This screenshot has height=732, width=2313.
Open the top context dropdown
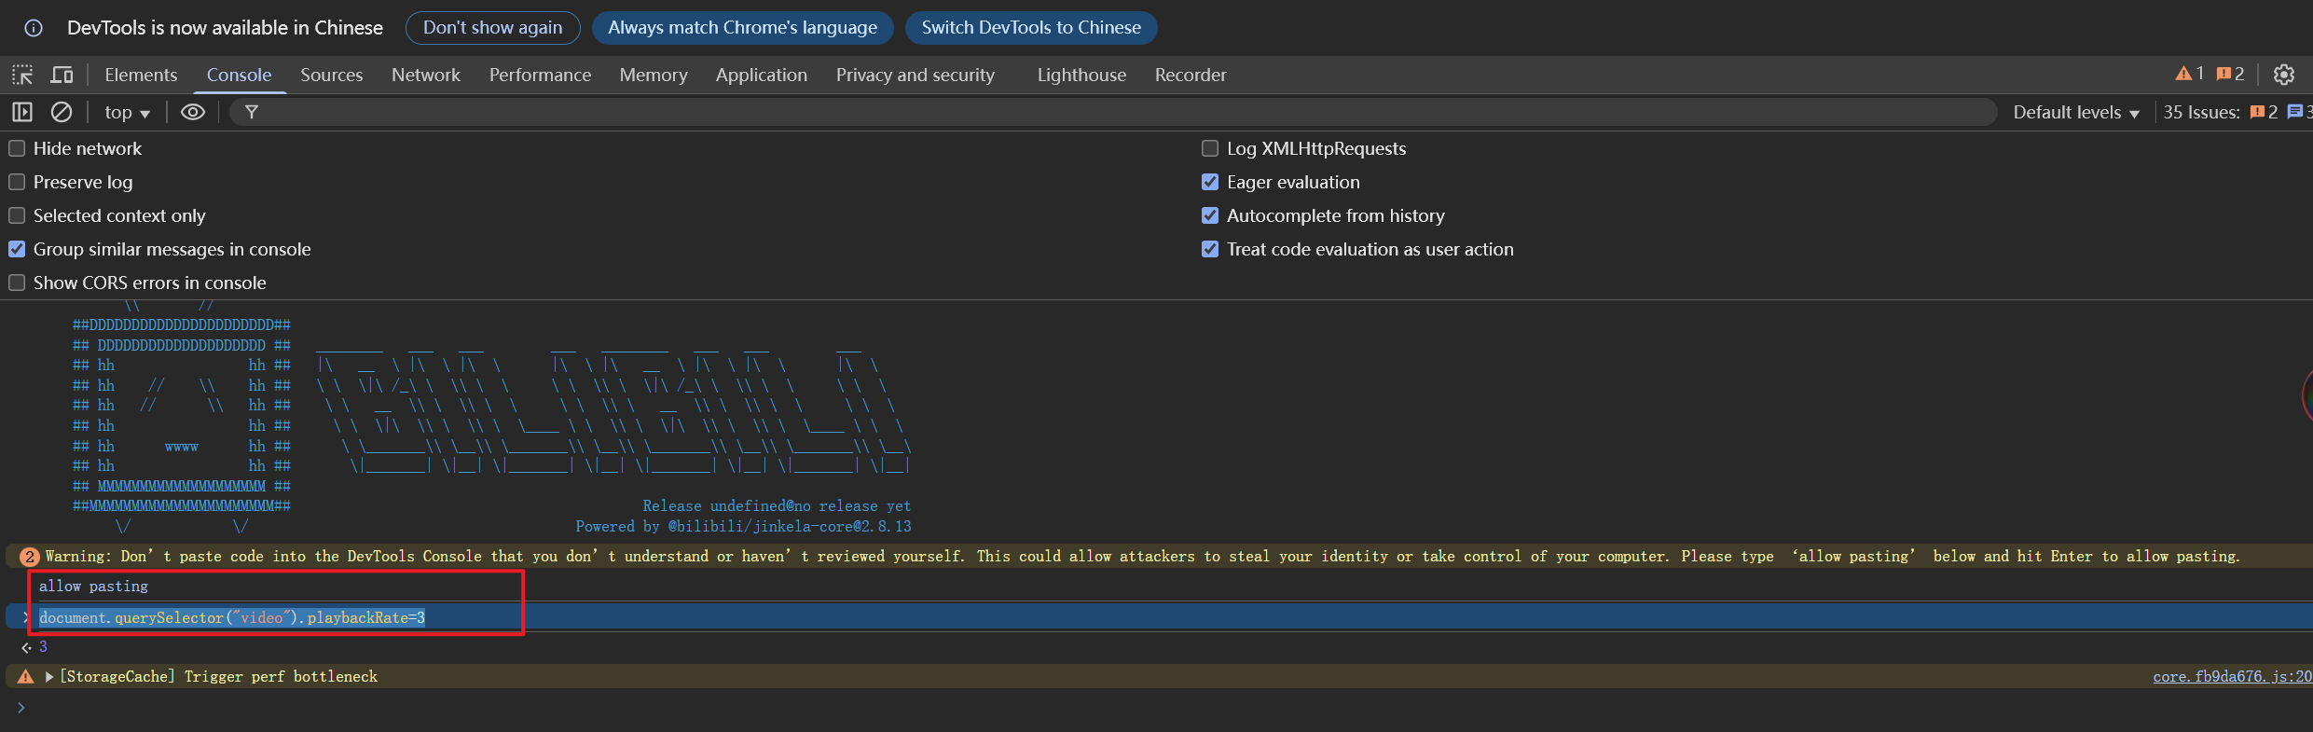127,113
